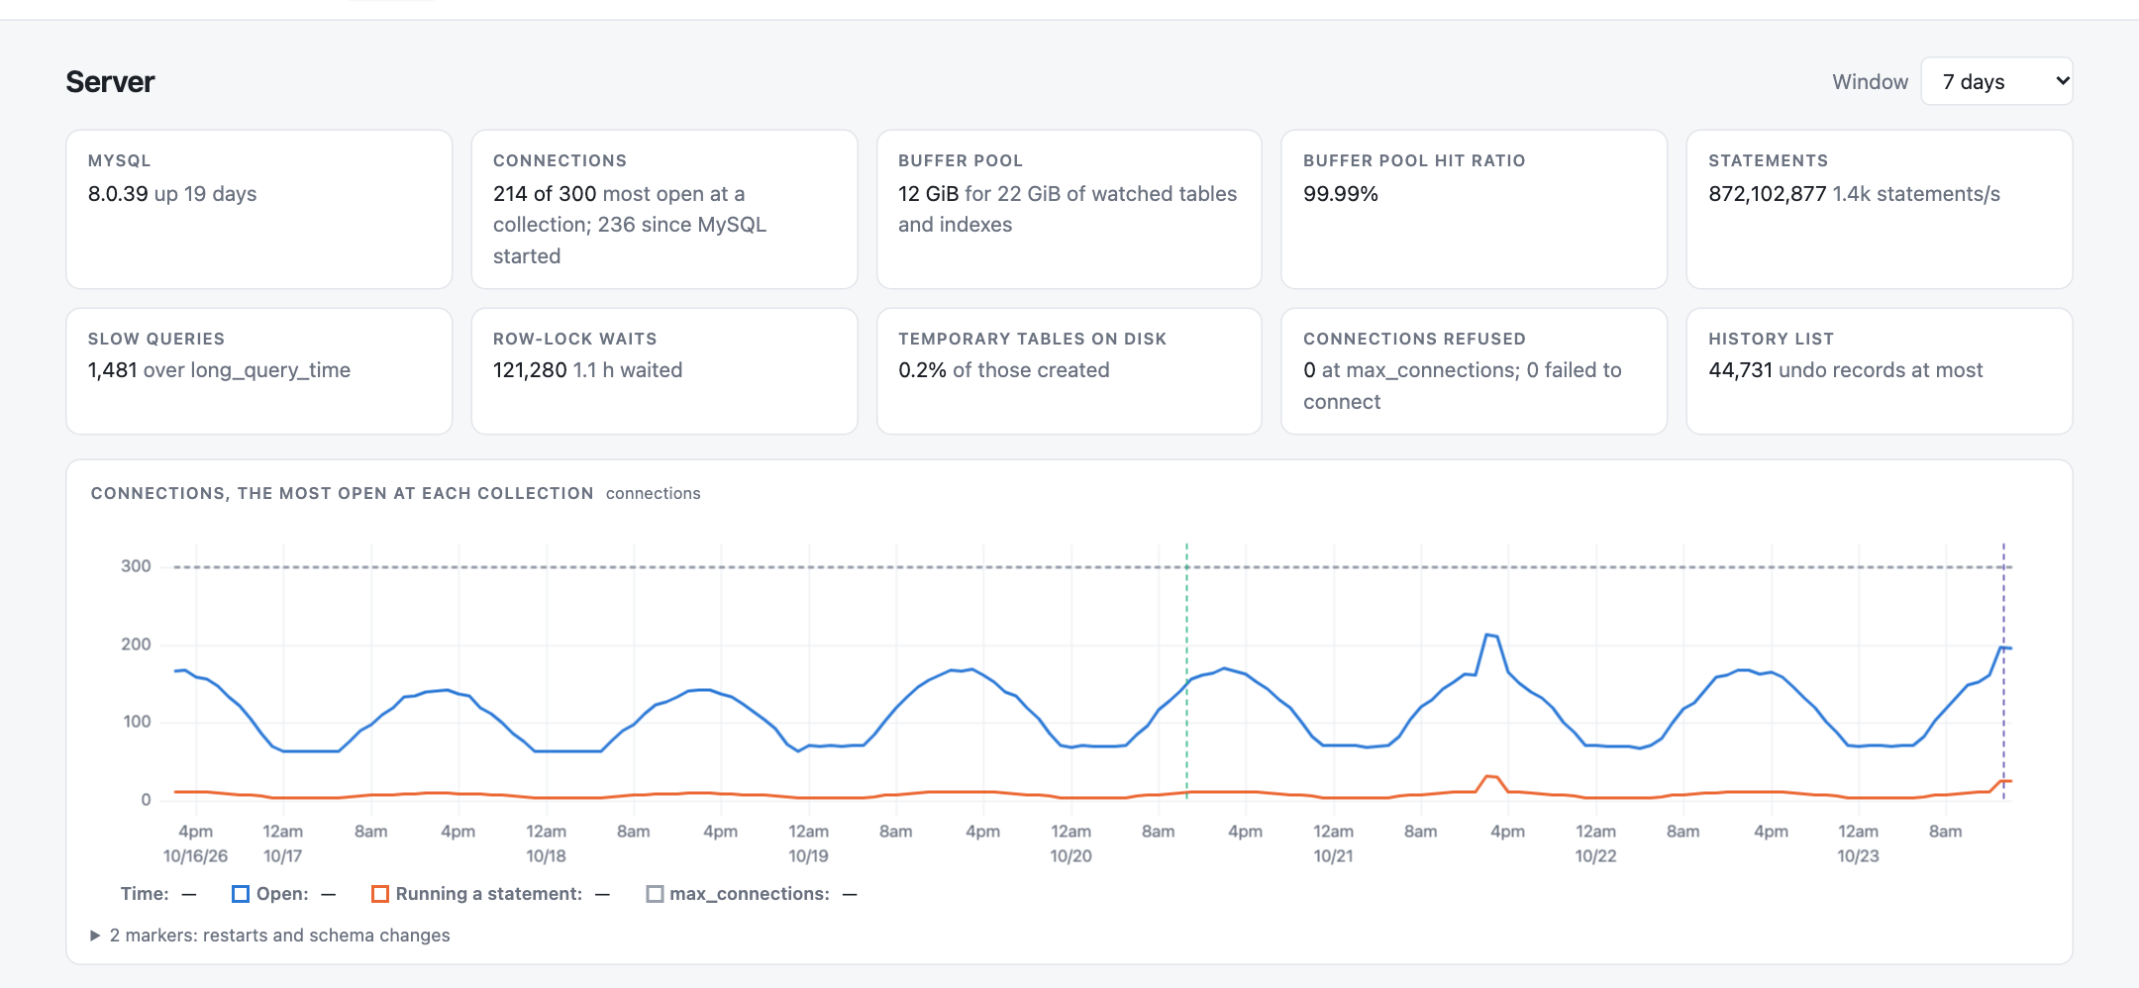Click the 'Time:' legend label
The width and height of the screenshot is (2139, 988).
point(145,894)
